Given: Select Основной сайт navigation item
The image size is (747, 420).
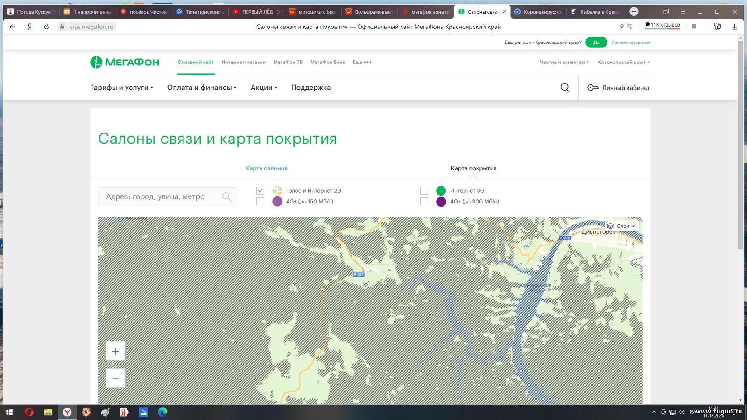Looking at the screenshot, I should pyautogui.click(x=196, y=62).
